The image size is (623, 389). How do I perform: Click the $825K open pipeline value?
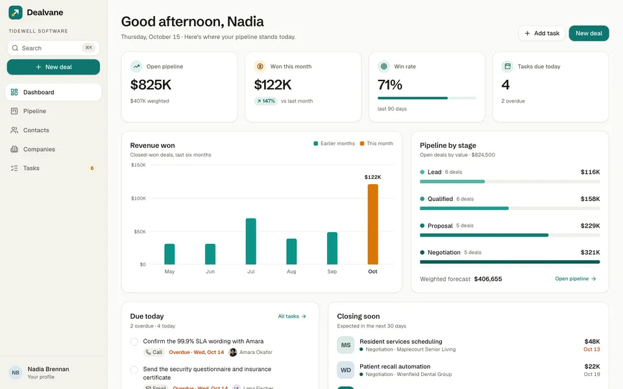tap(151, 84)
